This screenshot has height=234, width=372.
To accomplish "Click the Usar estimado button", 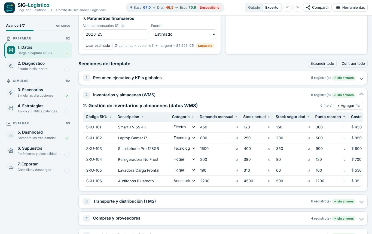I will 98,46.
